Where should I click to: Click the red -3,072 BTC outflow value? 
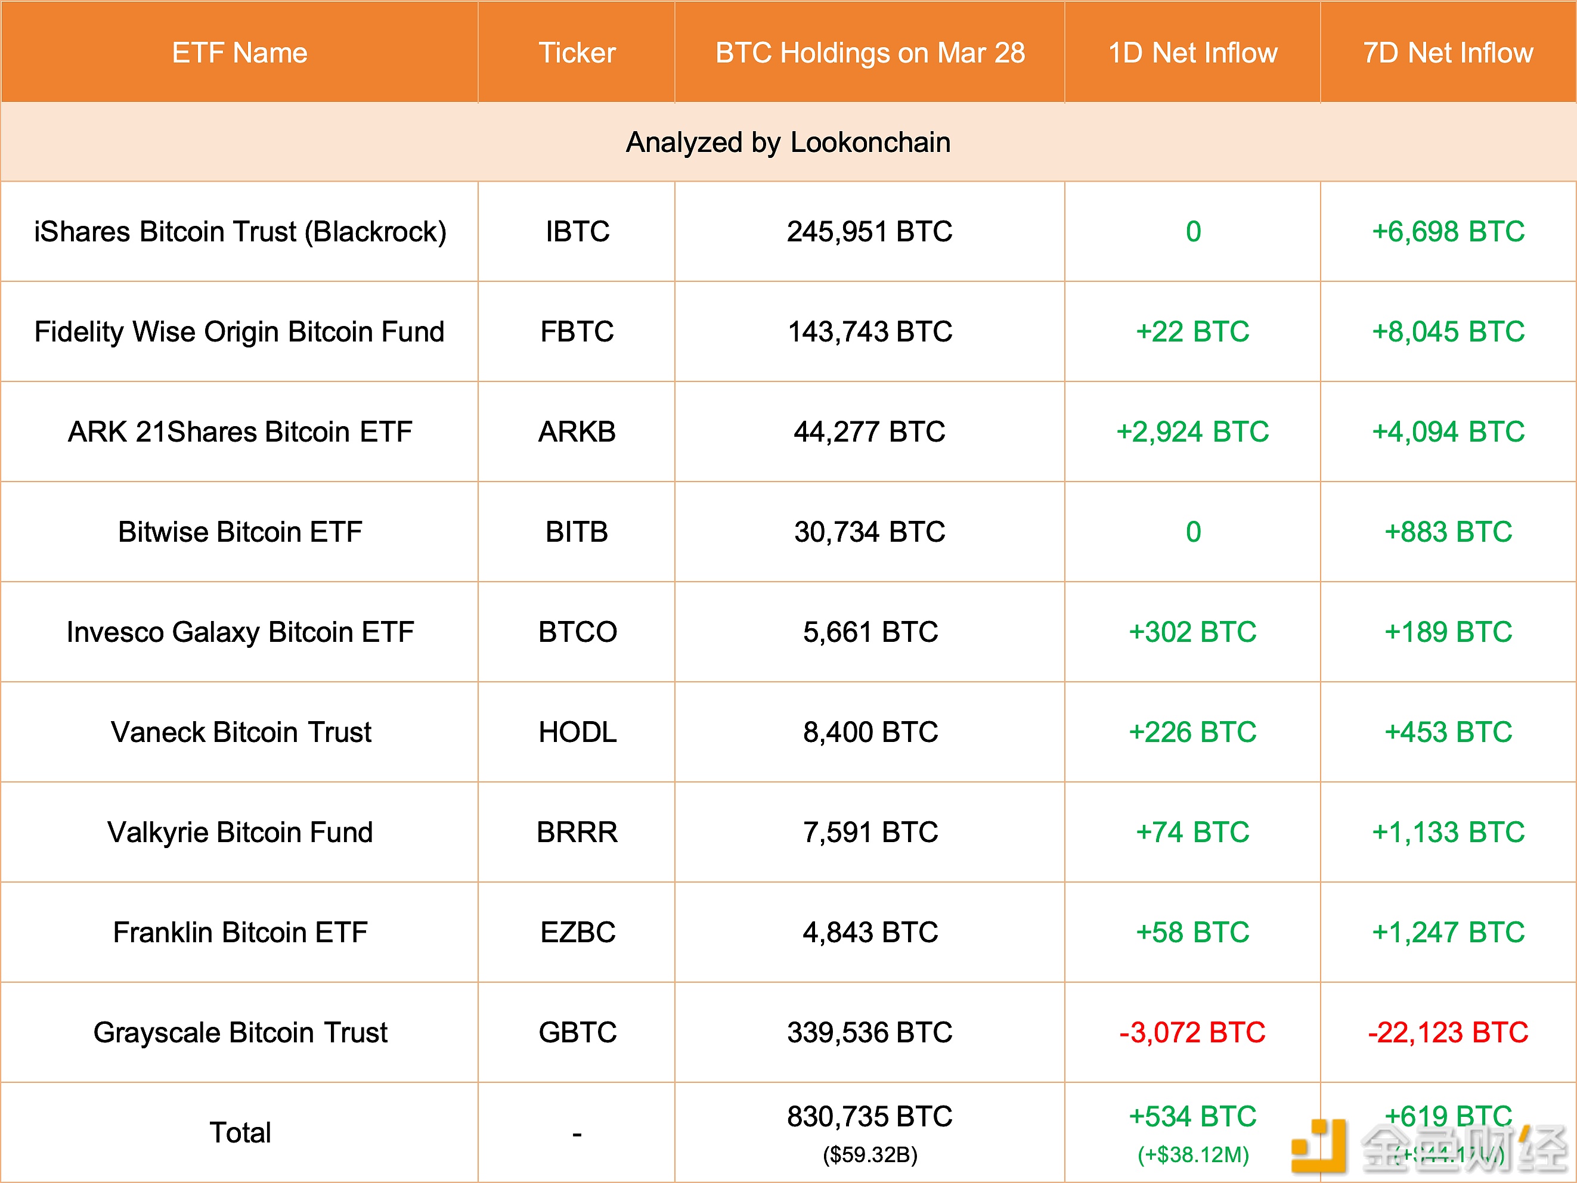1192,1033
